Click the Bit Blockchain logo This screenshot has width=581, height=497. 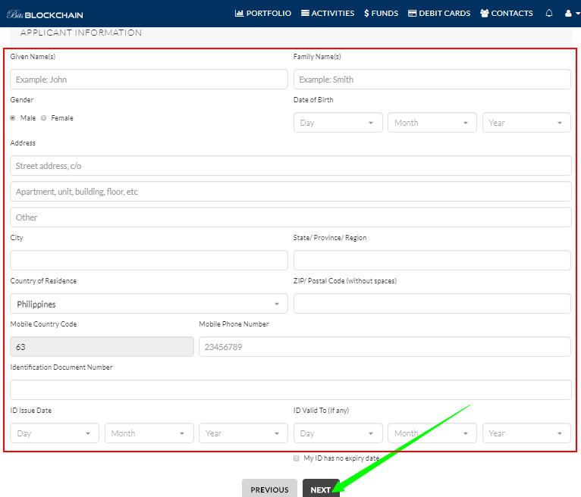[45, 15]
